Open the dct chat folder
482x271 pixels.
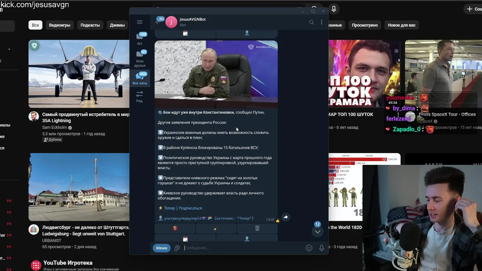point(140,39)
